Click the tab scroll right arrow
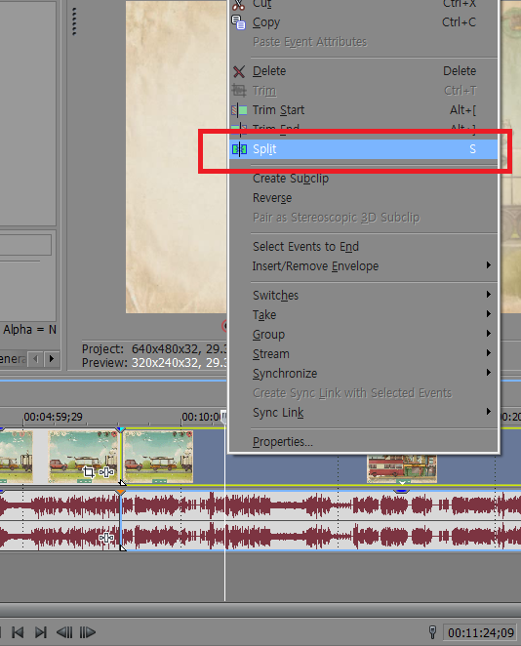 pos(52,359)
